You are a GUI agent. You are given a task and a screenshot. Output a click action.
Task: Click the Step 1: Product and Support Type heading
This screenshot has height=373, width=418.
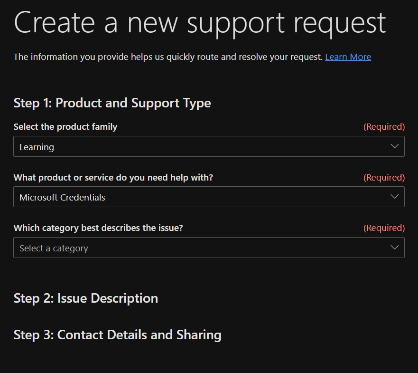tap(112, 103)
